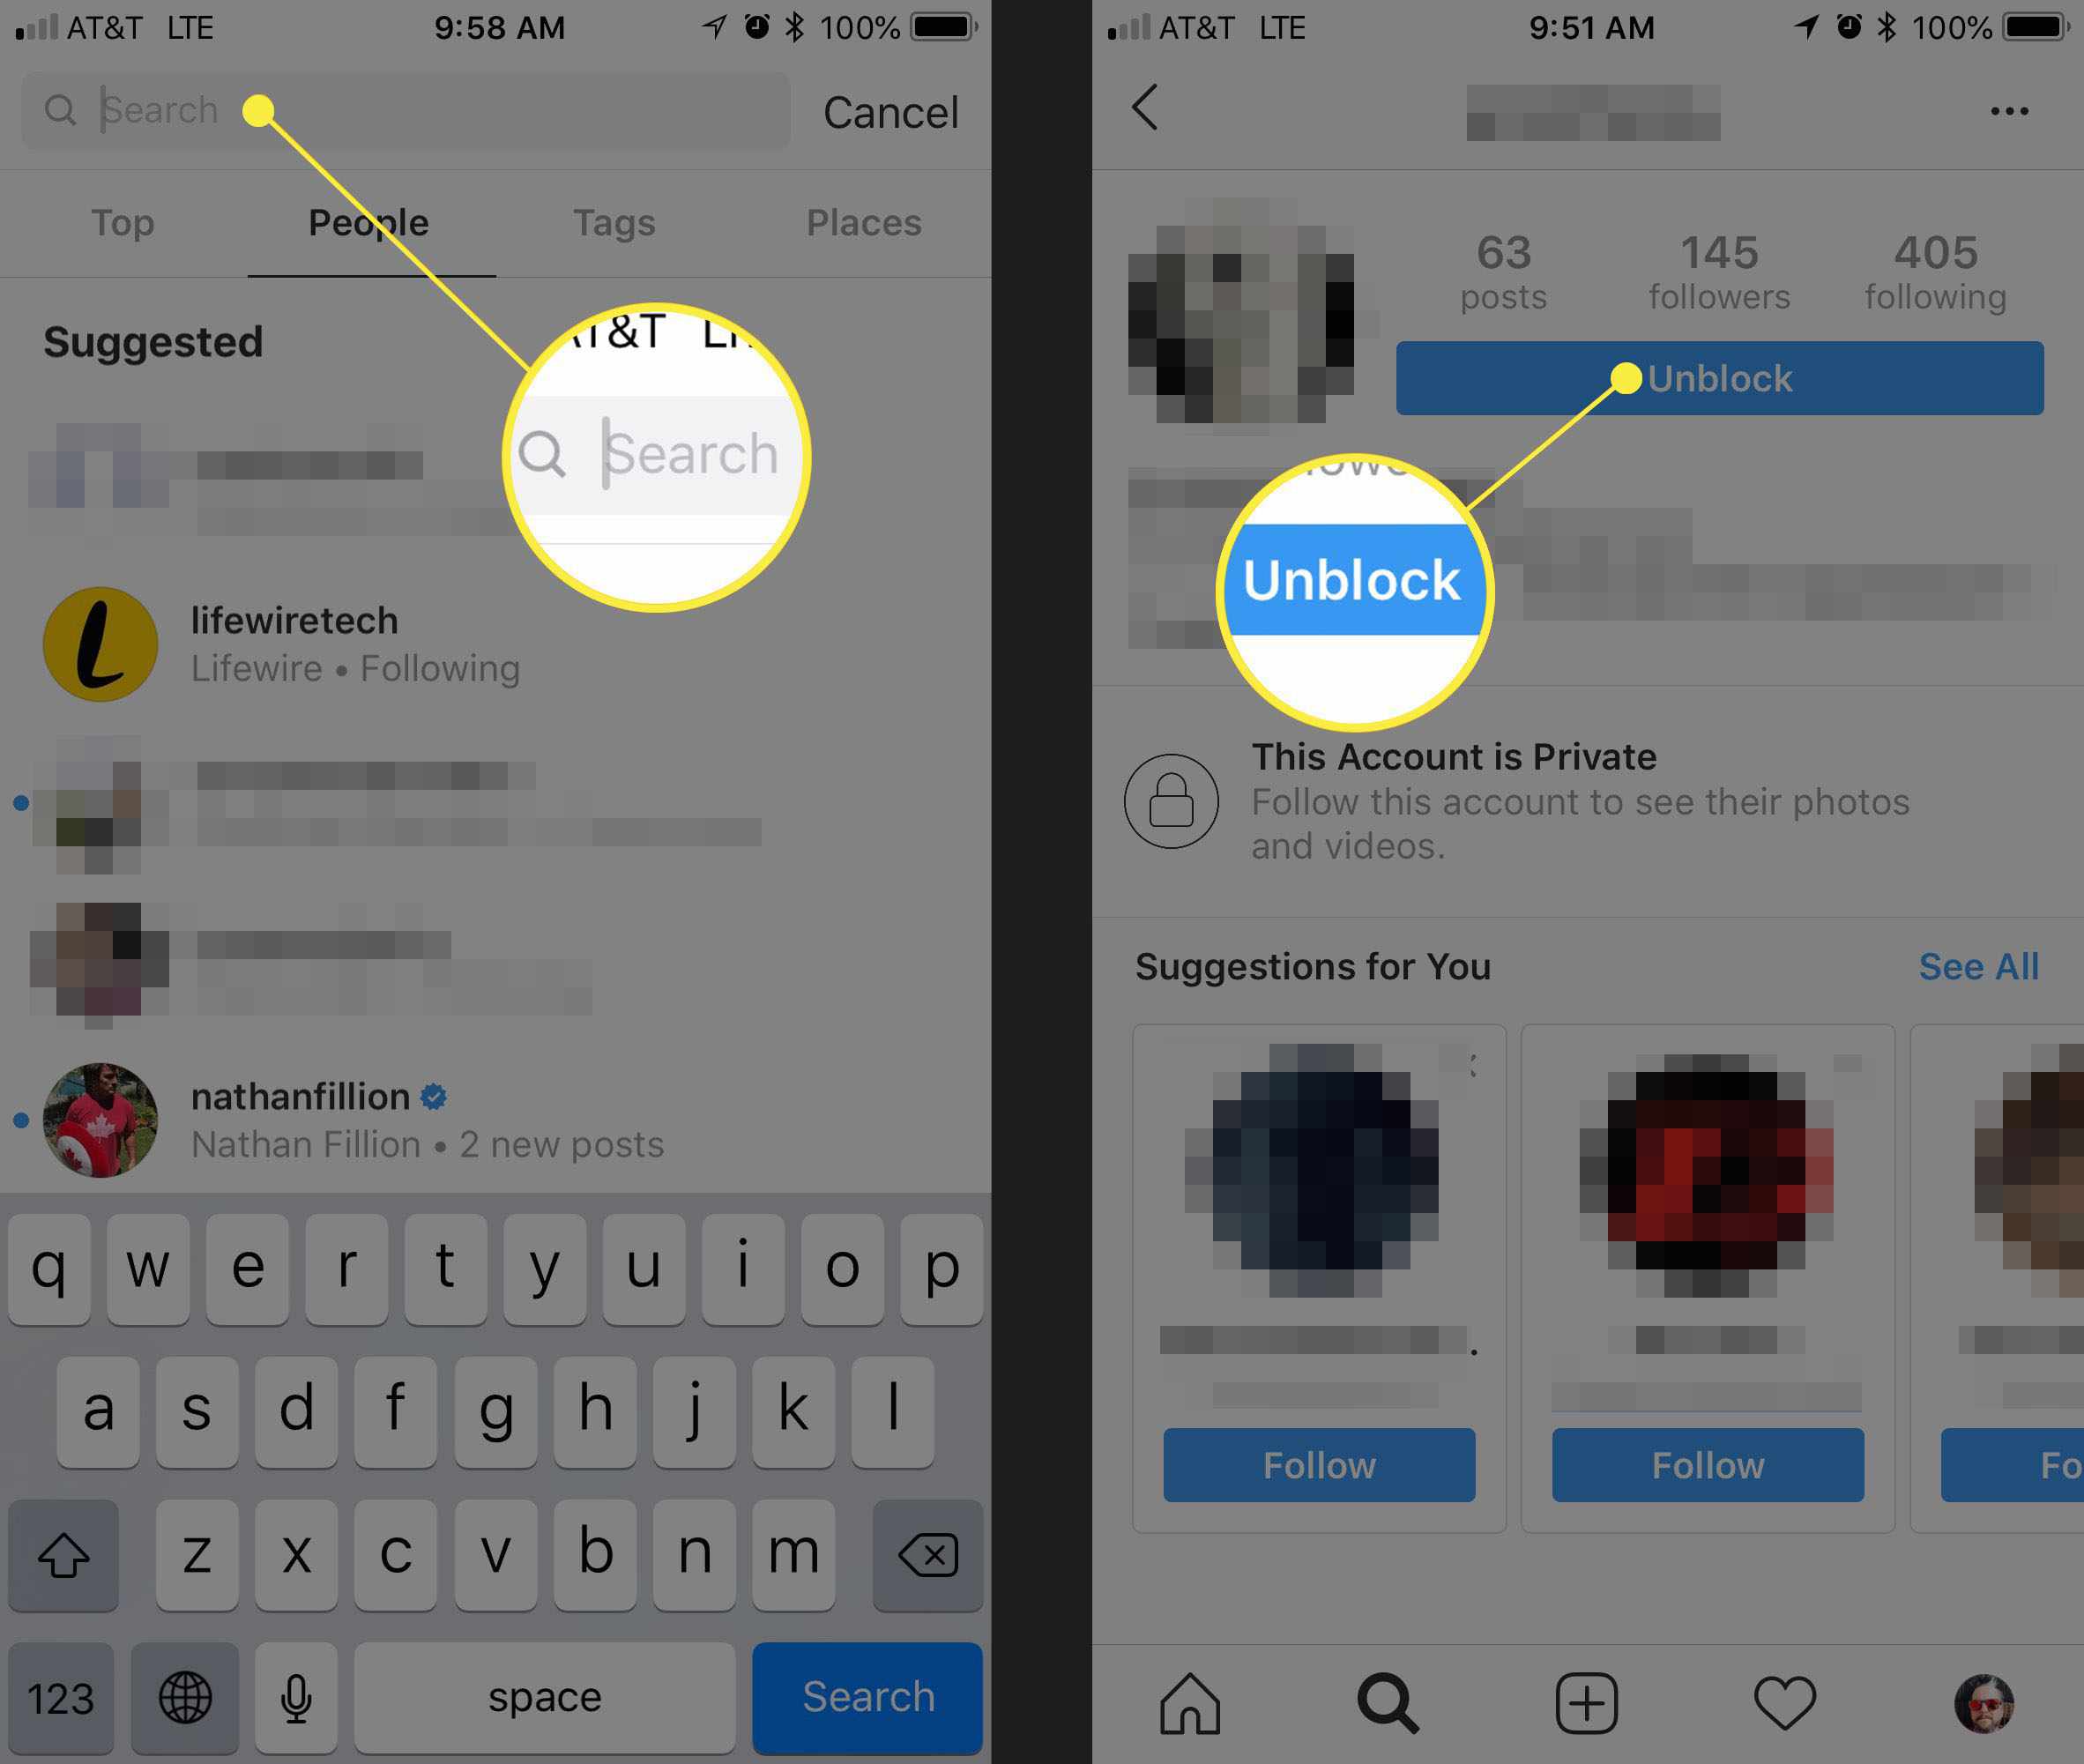Click the Unblock button on profile
This screenshot has height=1764, width=2084.
pos(1720,380)
